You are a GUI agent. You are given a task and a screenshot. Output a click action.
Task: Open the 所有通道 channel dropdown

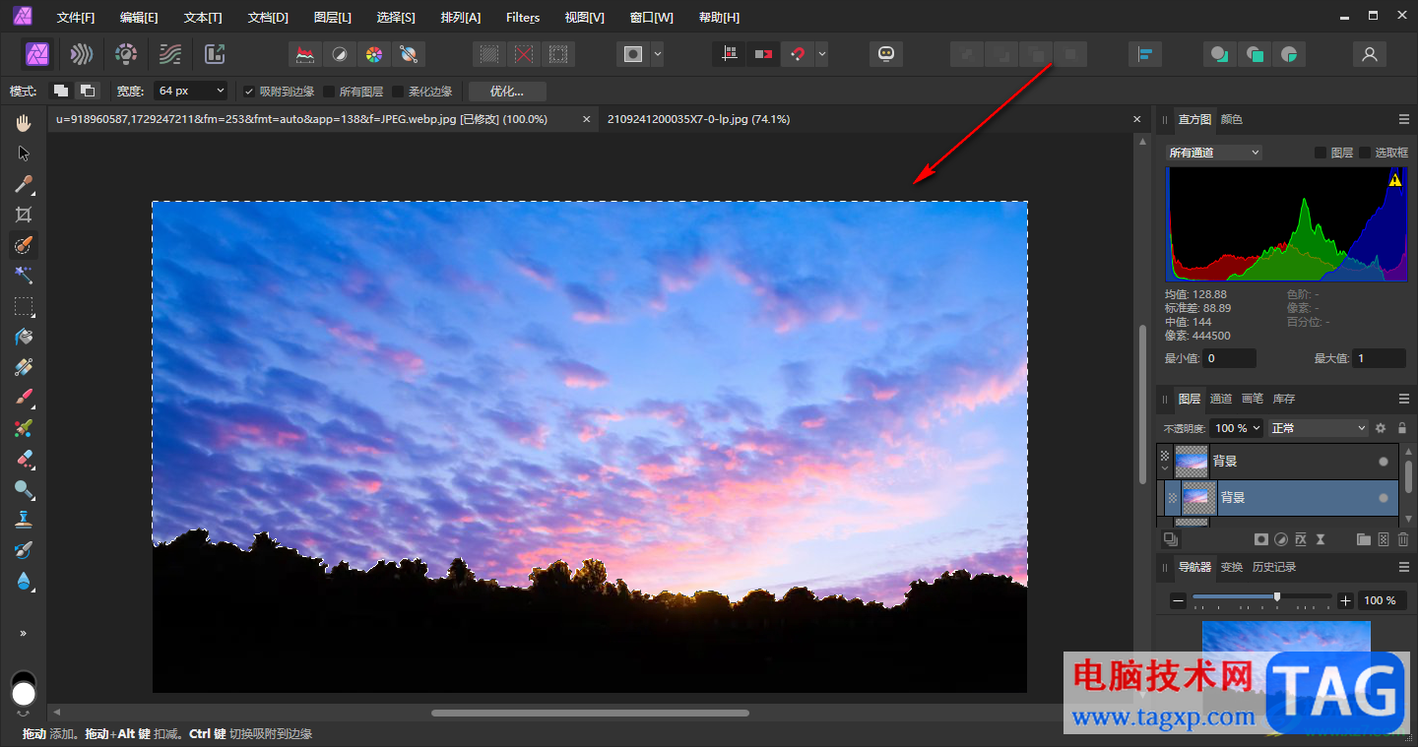click(1213, 153)
